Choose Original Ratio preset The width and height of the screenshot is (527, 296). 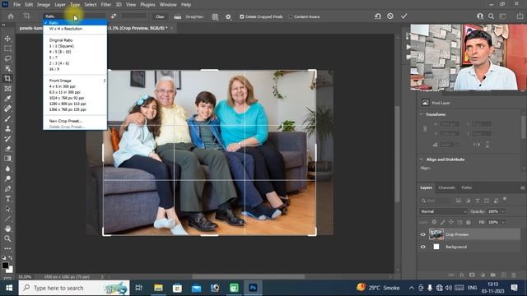pyautogui.click(x=61, y=40)
